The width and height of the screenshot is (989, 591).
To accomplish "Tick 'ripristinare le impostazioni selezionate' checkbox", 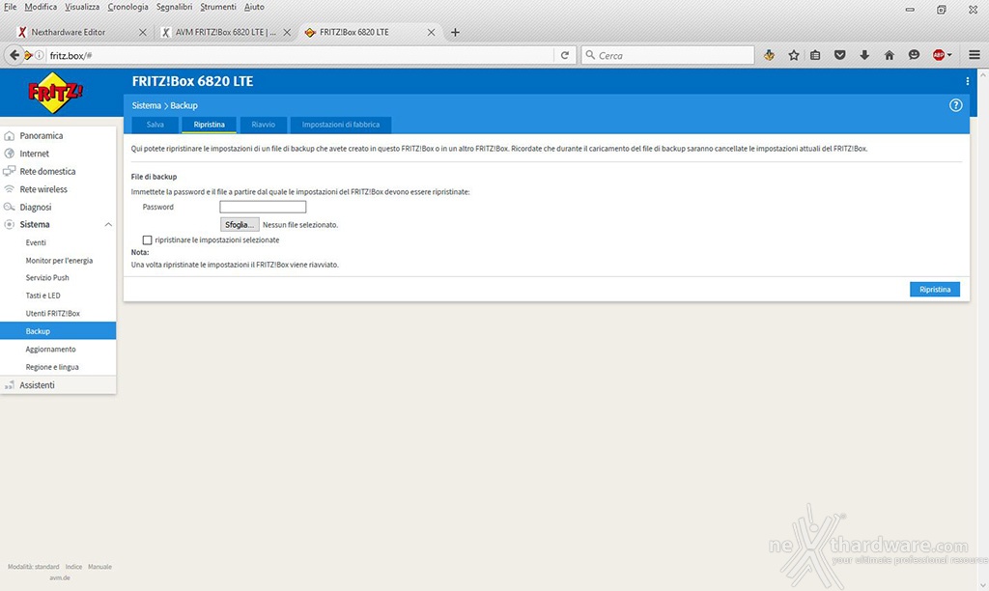I will pos(147,240).
